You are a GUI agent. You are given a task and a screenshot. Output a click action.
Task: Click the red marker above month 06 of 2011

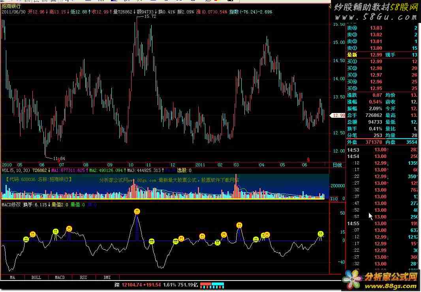[x=308, y=160]
